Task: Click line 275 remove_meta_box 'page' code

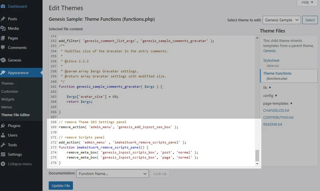Action: pos(132,158)
